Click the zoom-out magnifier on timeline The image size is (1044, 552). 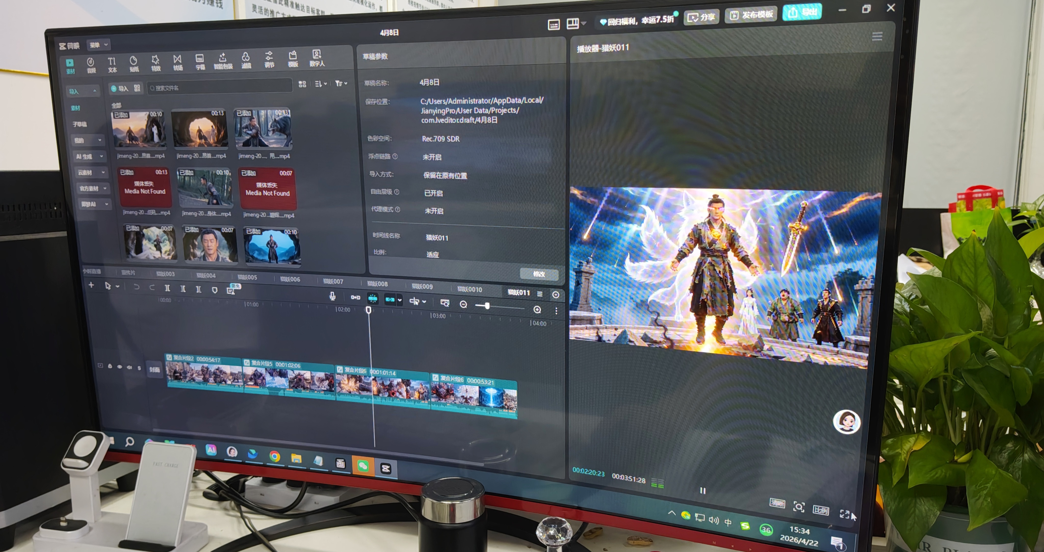(x=463, y=304)
